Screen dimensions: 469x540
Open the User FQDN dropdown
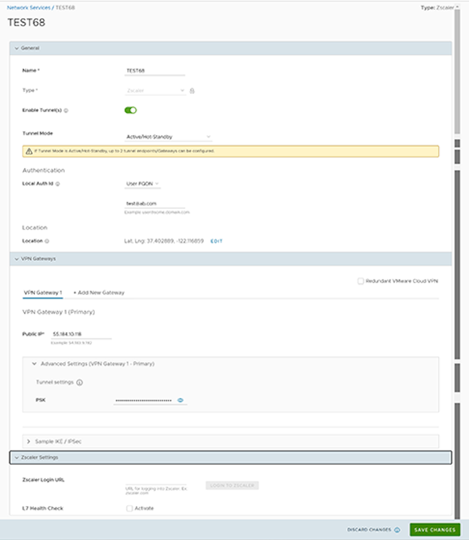143,183
